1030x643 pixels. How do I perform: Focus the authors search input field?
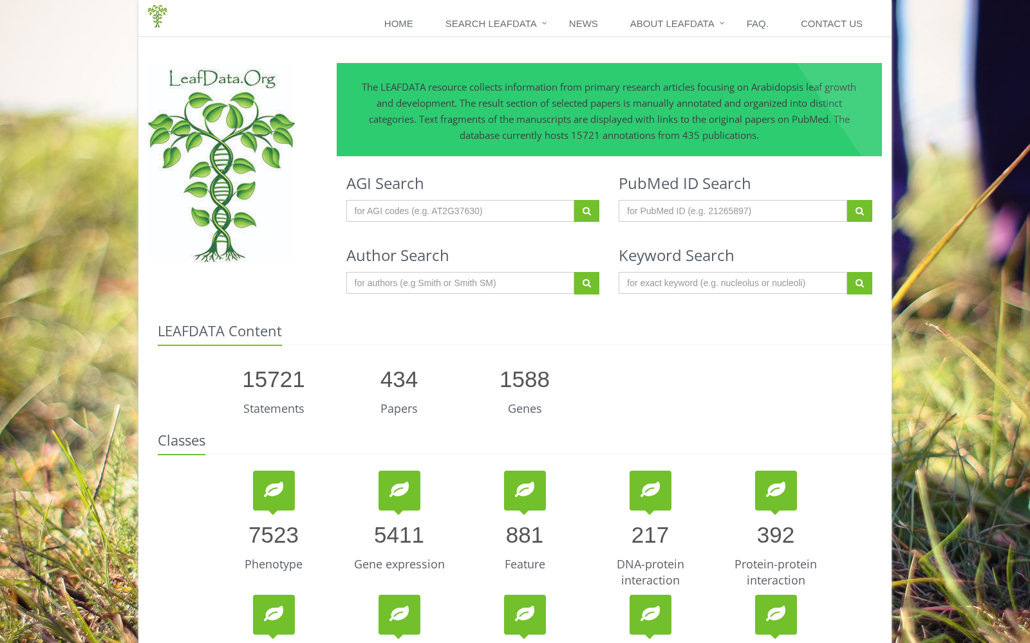[460, 283]
